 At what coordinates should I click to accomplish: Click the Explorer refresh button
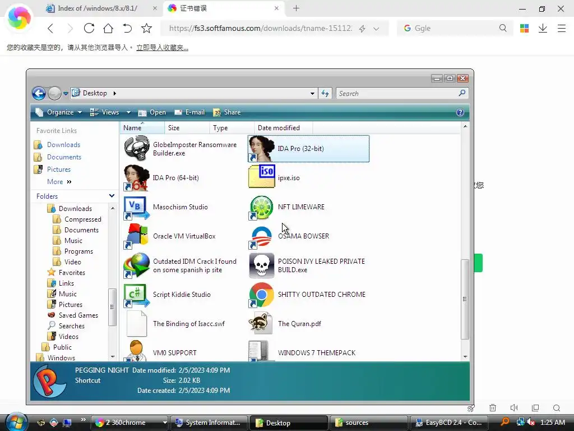(325, 94)
